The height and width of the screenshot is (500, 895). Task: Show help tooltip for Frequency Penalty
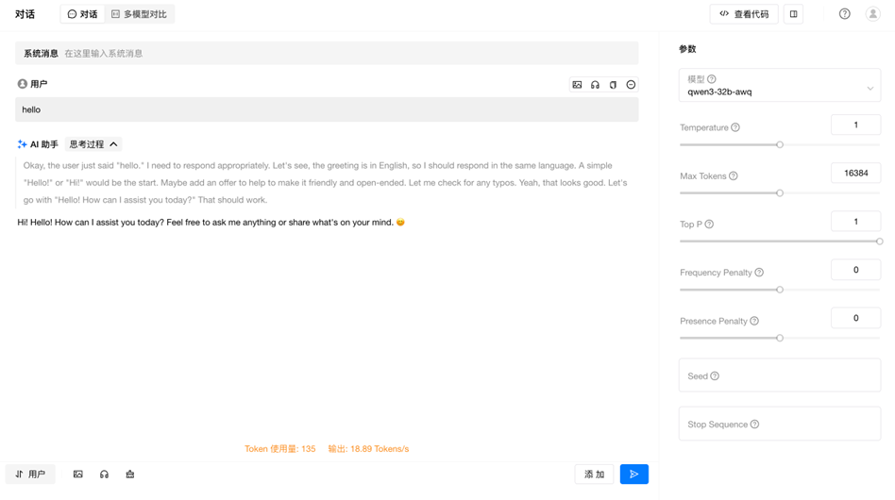759,273
